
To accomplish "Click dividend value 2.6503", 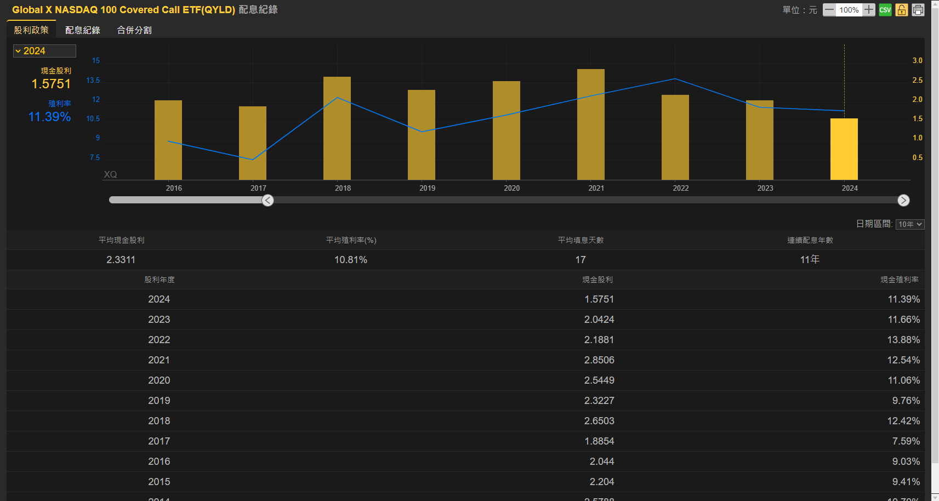I will tap(599, 421).
